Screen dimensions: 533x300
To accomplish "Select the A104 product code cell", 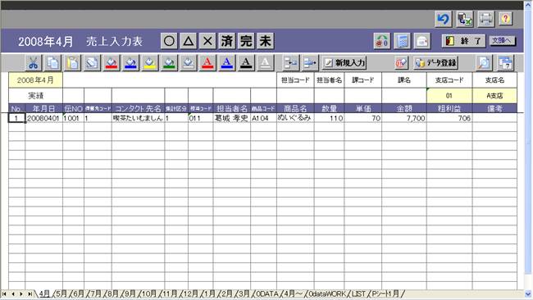I will pyautogui.click(x=263, y=118).
